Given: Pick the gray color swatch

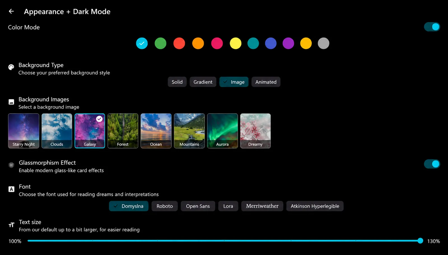Looking at the screenshot, I should point(323,43).
